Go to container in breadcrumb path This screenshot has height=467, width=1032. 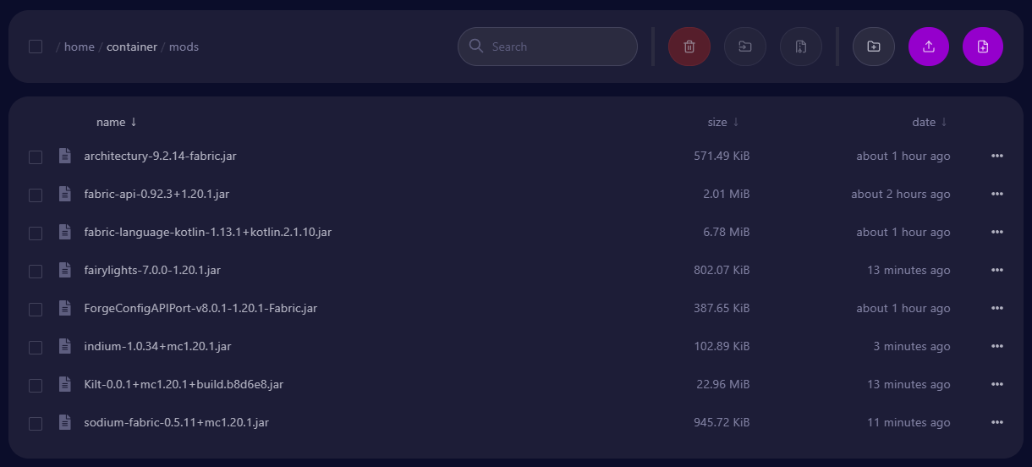(x=132, y=47)
